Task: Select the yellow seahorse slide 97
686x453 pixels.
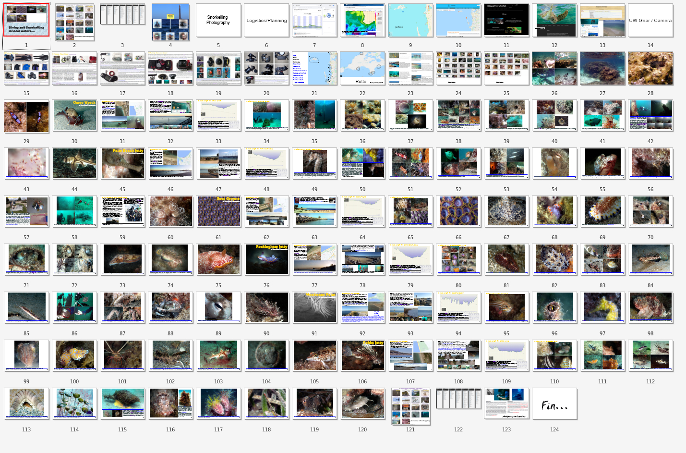Action: [602, 307]
